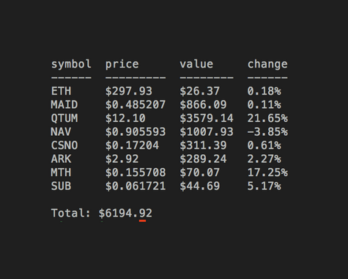Click the ARK price $2.92
Image resolution: width=348 pixels, height=279 pixels.
click(122, 159)
